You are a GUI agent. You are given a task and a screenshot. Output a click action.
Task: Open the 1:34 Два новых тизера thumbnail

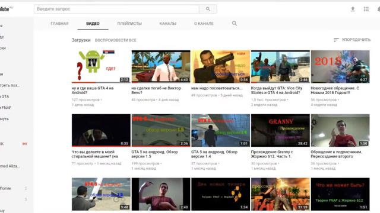(220, 194)
